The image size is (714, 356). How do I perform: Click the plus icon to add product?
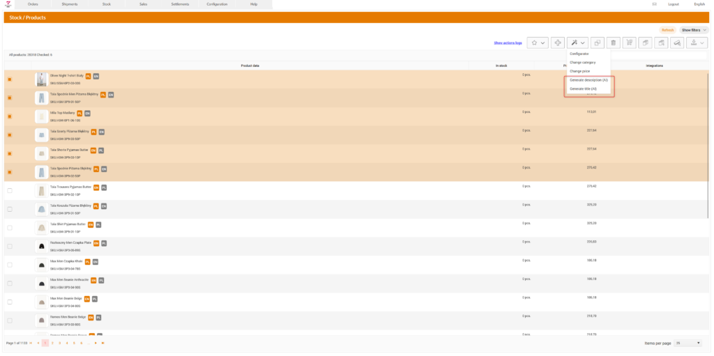pos(558,42)
